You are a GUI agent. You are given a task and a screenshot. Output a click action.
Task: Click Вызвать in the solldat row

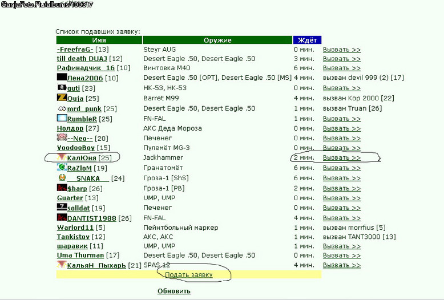click(x=342, y=208)
